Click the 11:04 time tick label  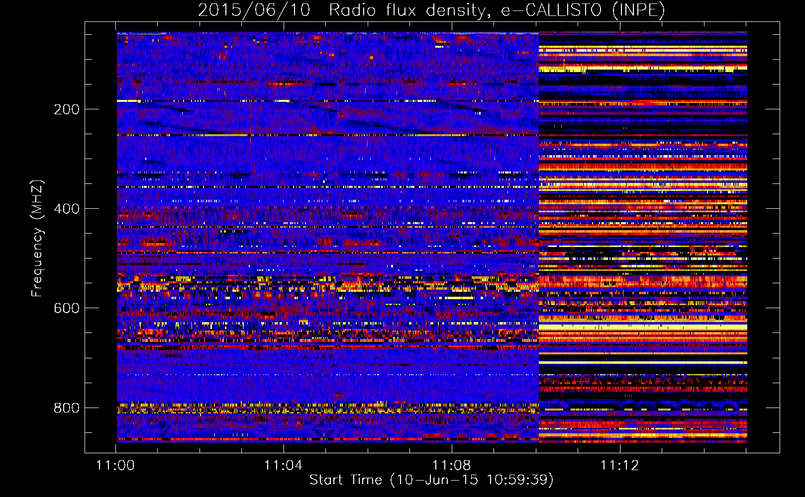pos(283,466)
